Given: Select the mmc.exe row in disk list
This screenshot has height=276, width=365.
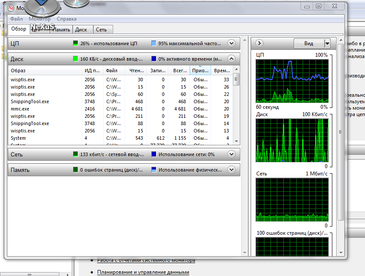Looking at the screenshot, I should 17,109.
